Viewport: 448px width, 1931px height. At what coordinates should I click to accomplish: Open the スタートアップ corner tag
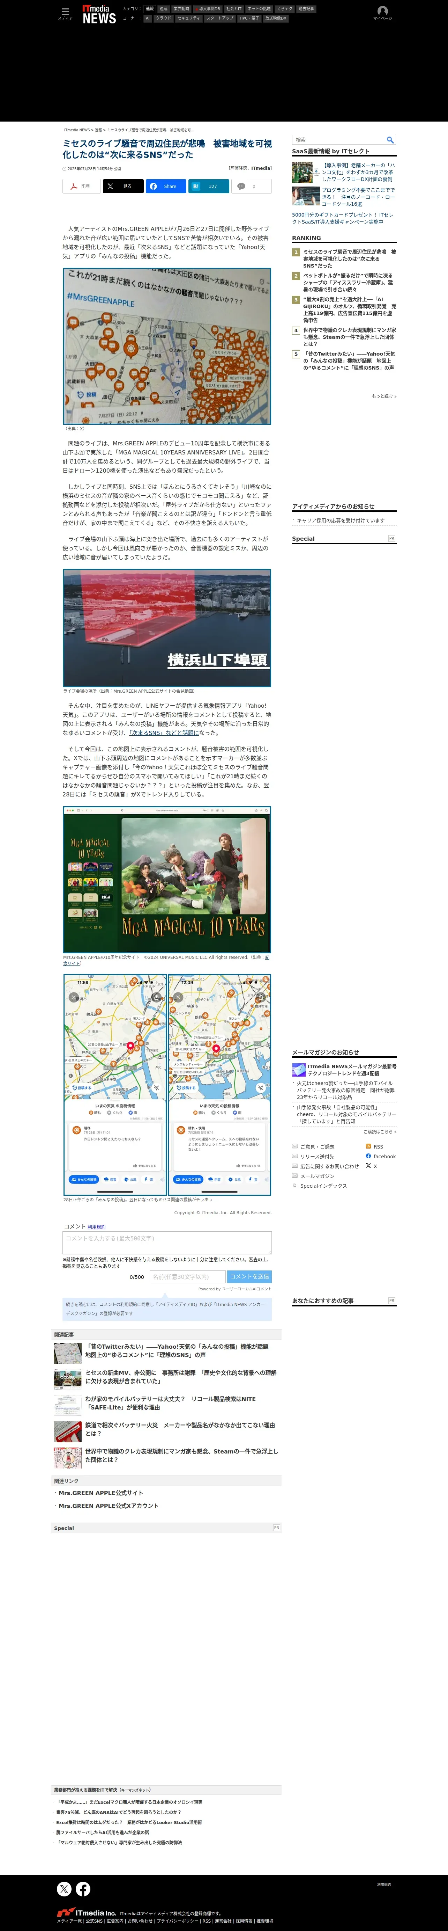tap(219, 18)
